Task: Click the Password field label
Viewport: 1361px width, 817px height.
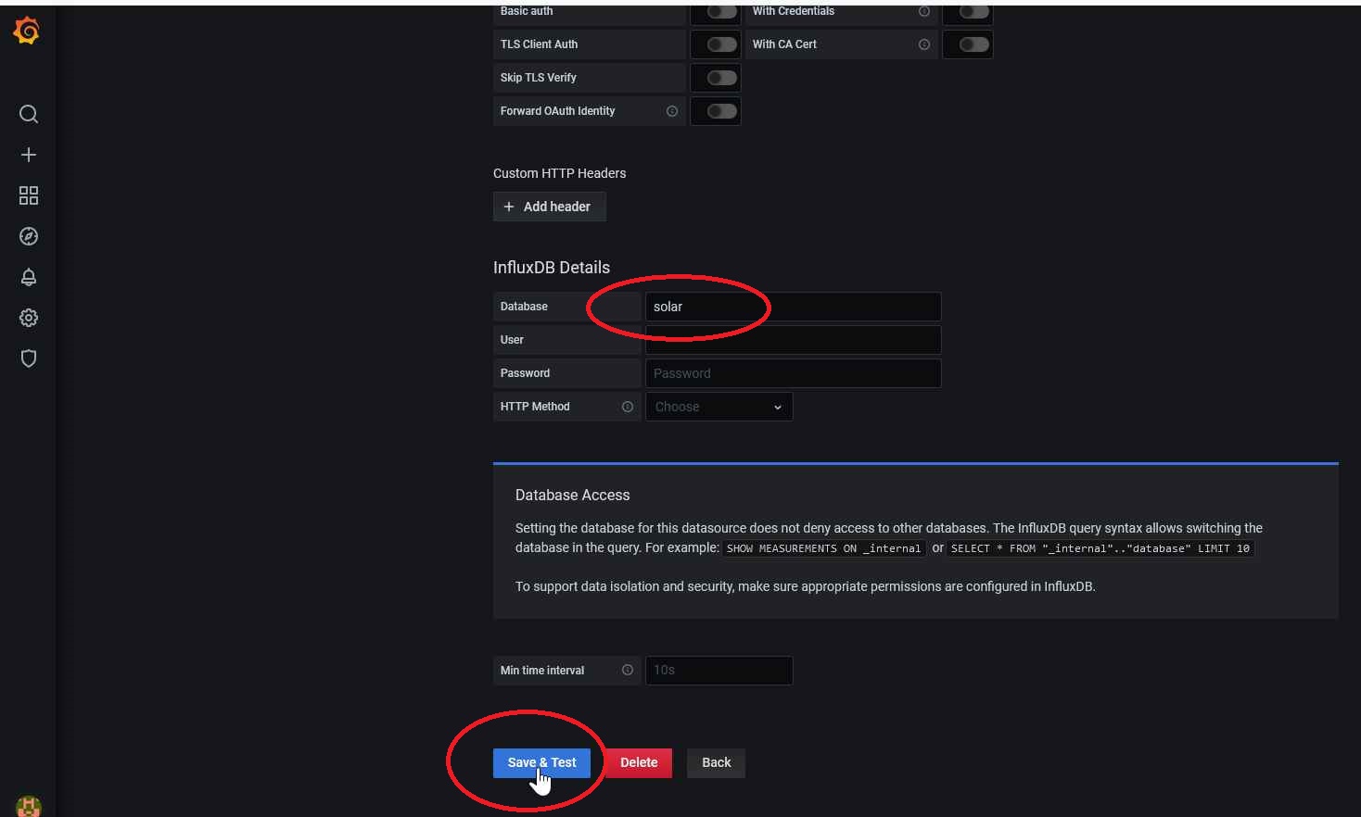Action: tap(525, 373)
